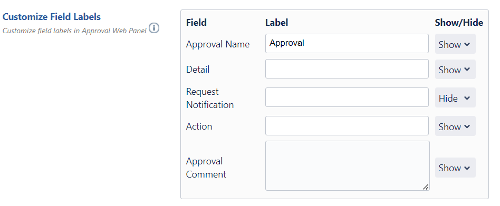
Task: Select the Approval Name field text
Action: 218,44
